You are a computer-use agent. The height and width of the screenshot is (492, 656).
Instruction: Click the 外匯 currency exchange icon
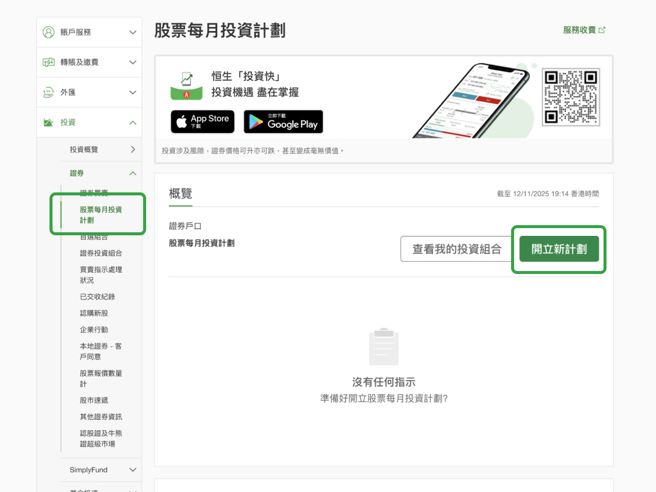click(x=48, y=92)
